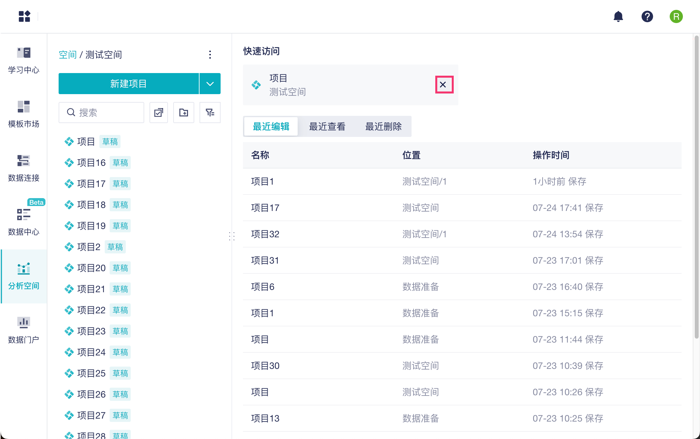Screen dimensions: 700x439
Task: Switch to 最近查看 tab
Action: point(327,126)
